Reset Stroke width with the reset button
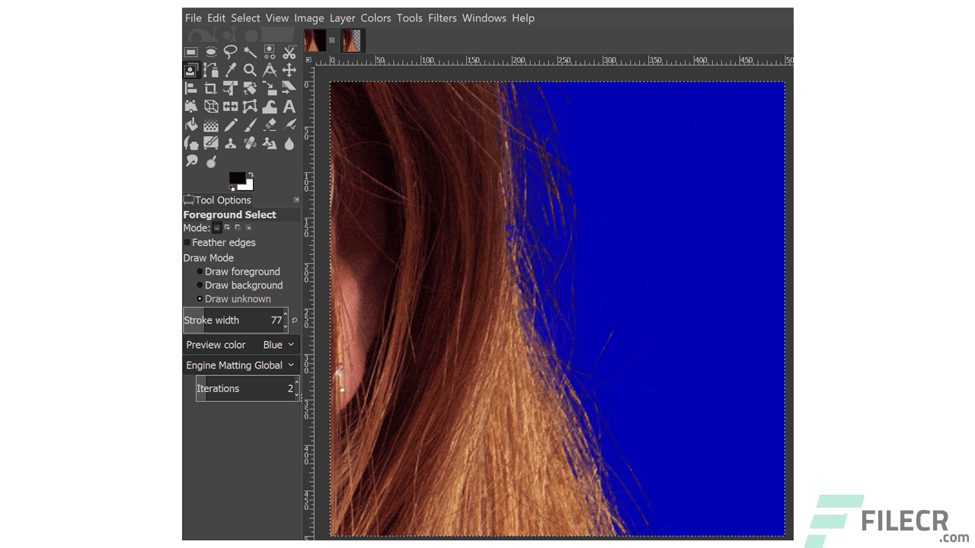 coord(294,320)
